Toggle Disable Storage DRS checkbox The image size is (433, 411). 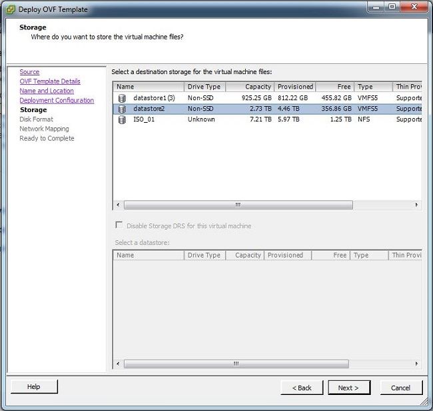119,225
